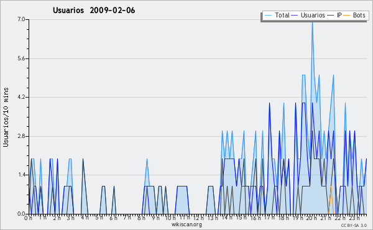Click the 2.8 y-axis label
Screen dimensions: 373x230
pos(21,136)
